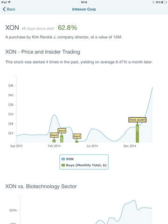Click the green Buys legend color square
The width and height of the screenshot is (168, 224).
point(63,165)
